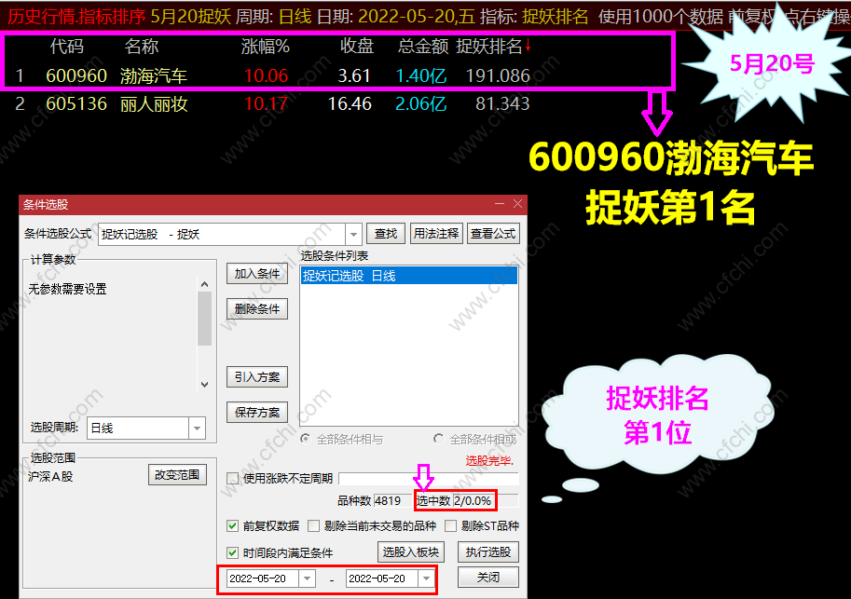The height and width of the screenshot is (599, 851).
Task: Toggle 时间段内满足条件 checkbox
Action: pos(232,552)
